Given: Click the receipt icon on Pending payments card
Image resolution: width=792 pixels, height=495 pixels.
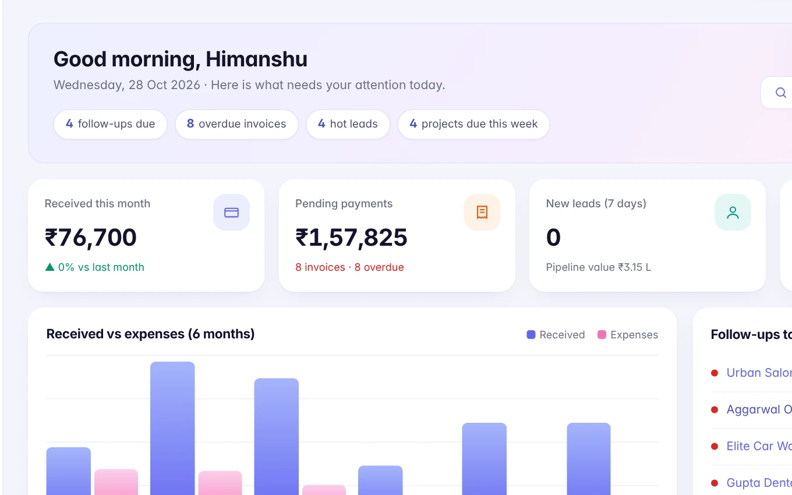Looking at the screenshot, I should (482, 213).
